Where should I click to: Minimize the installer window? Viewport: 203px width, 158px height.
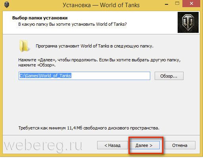coord(167,4)
